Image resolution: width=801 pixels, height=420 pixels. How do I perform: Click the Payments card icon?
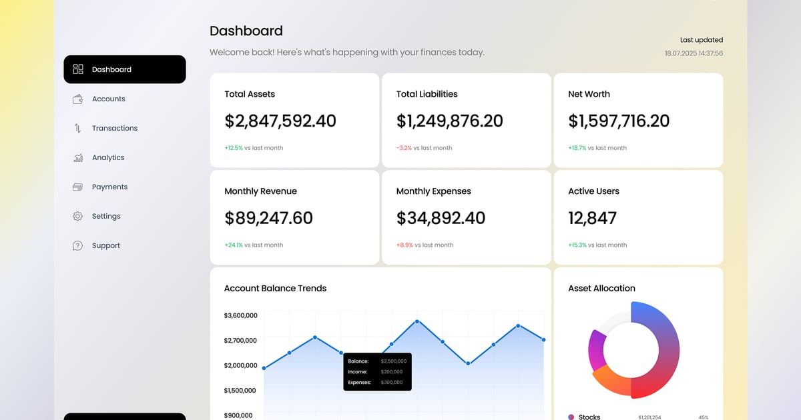click(78, 187)
